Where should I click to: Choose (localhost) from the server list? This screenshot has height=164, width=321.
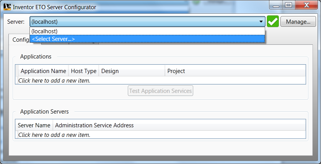pos(147,31)
